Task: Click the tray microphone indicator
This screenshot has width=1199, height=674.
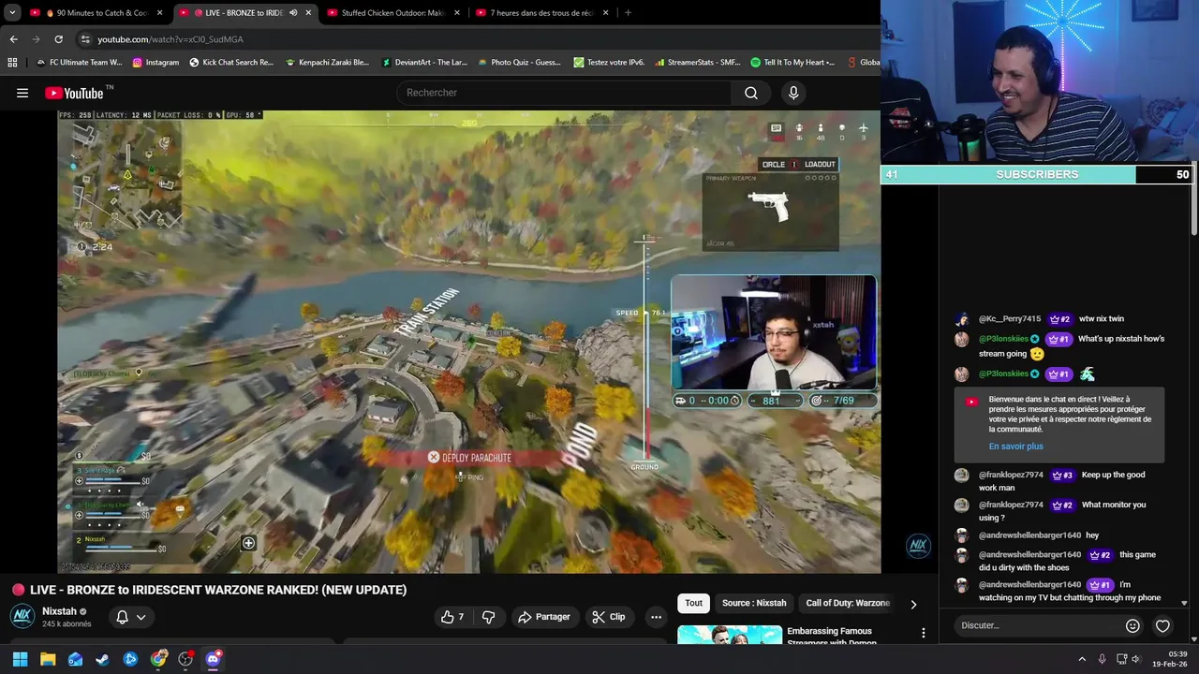Action: pos(1103,659)
